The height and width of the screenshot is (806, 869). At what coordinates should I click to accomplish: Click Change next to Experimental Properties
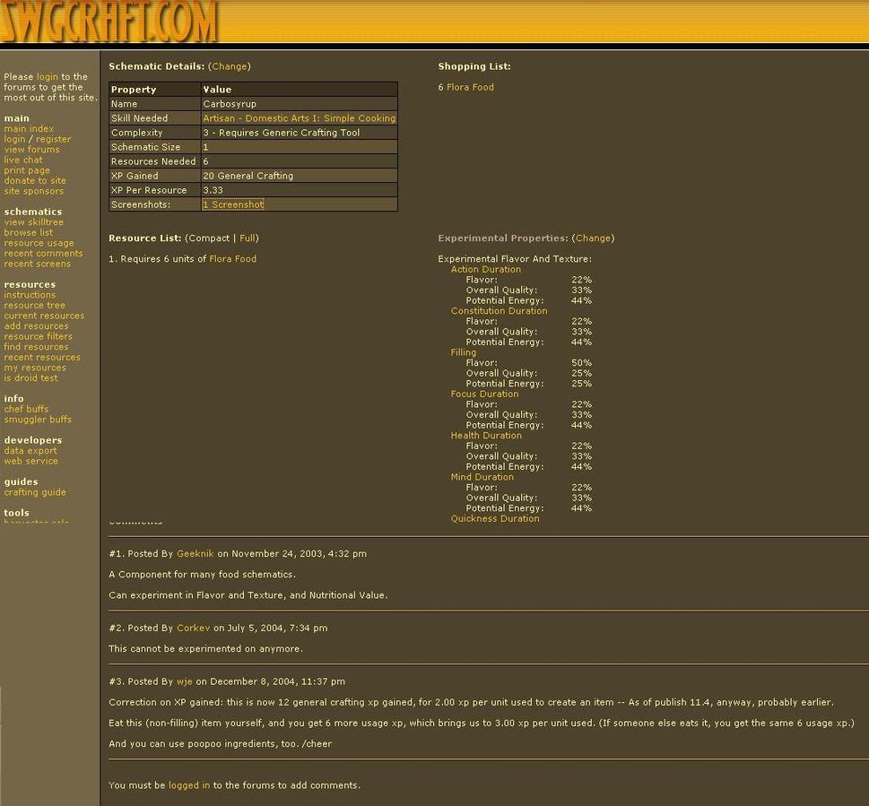[593, 238]
